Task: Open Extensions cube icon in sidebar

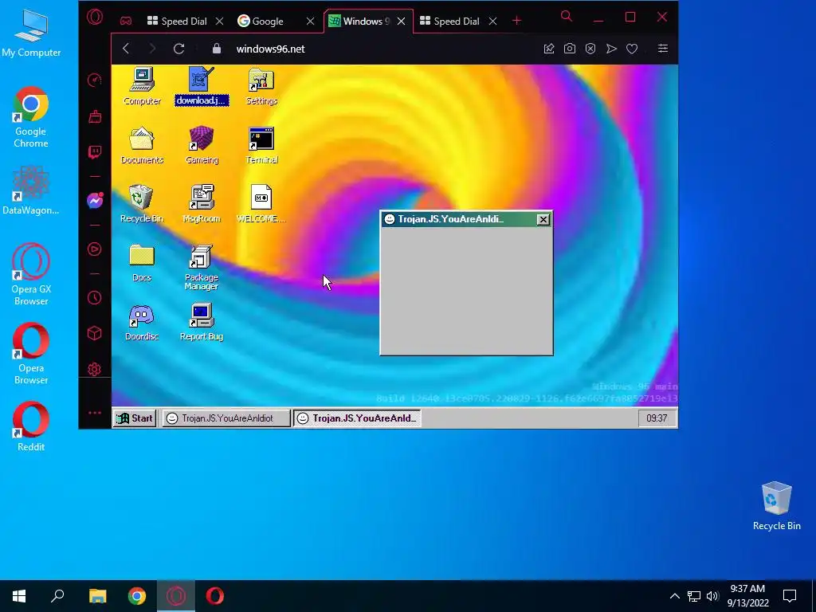Action: pyautogui.click(x=95, y=333)
